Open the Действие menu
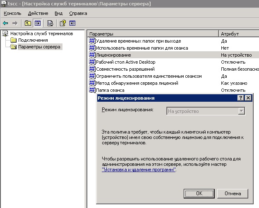The height and width of the screenshot is (208, 259). click(x=38, y=13)
